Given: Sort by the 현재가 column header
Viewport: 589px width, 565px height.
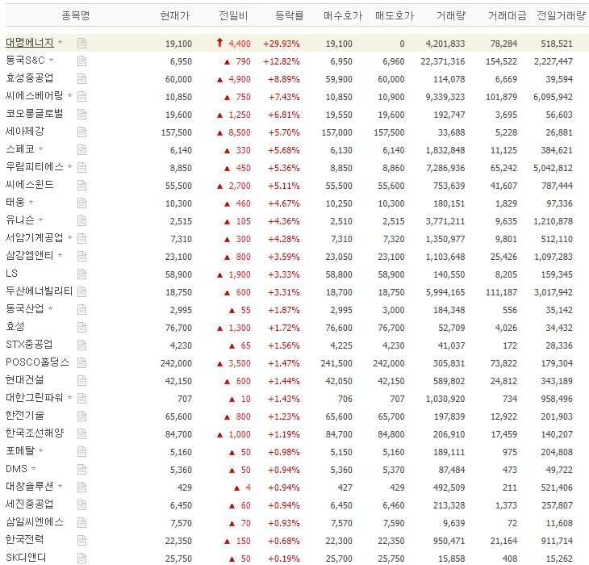Looking at the screenshot, I should (174, 15).
